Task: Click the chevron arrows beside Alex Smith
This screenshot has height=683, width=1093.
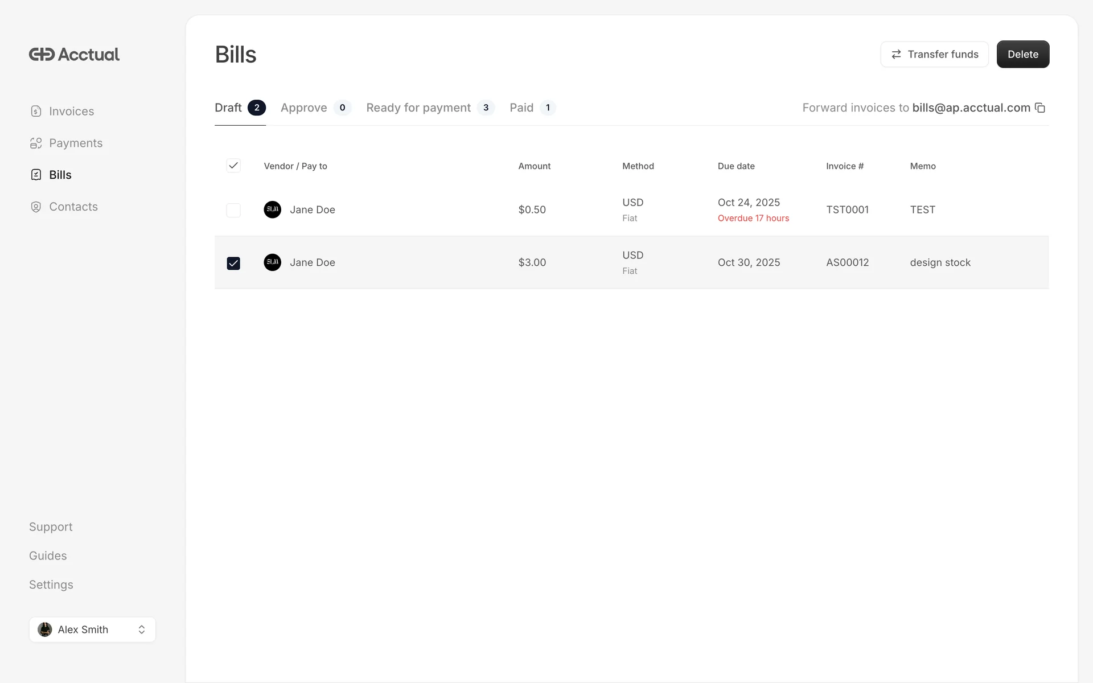Action: 142,629
